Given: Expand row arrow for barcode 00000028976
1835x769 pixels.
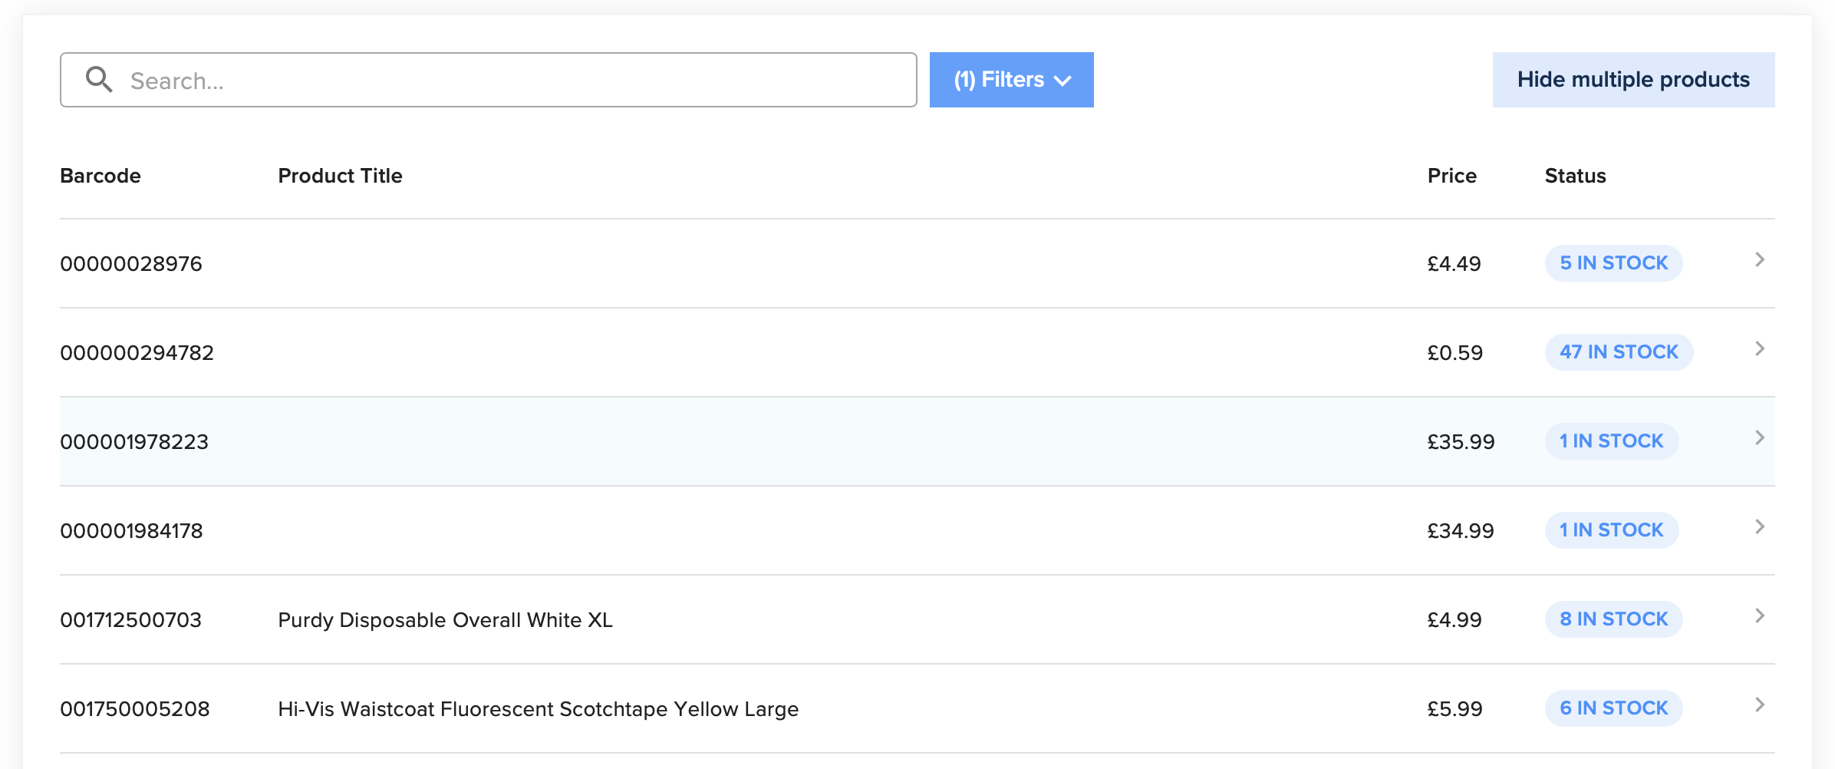Looking at the screenshot, I should coord(1760,260).
